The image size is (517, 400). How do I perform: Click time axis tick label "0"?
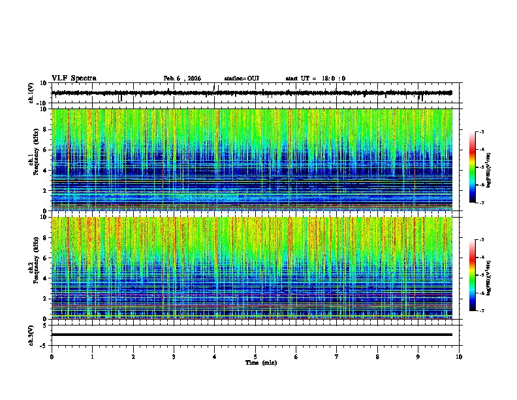pos(52,357)
